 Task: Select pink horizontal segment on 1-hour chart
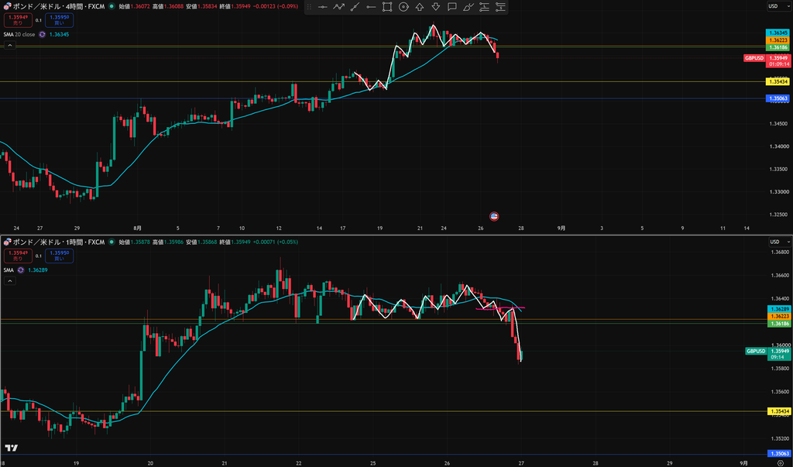499,308
